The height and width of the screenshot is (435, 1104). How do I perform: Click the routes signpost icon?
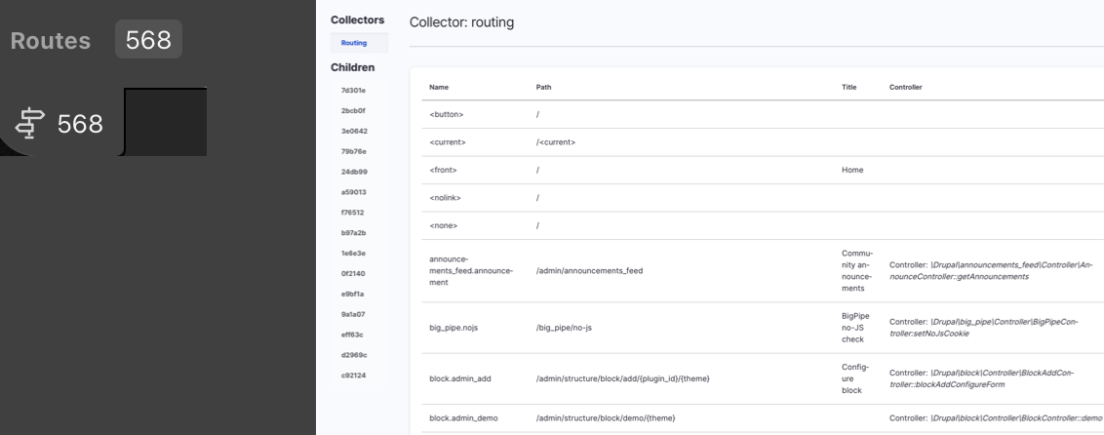coord(30,124)
